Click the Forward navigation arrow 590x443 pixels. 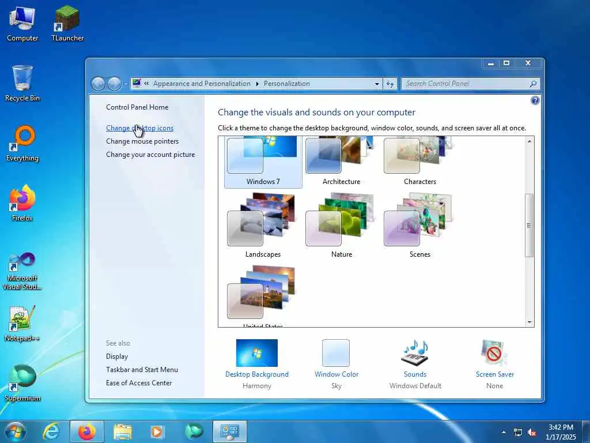(x=114, y=84)
